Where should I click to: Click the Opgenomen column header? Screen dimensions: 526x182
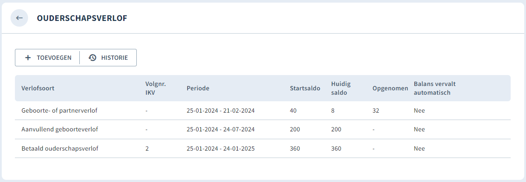point(390,88)
